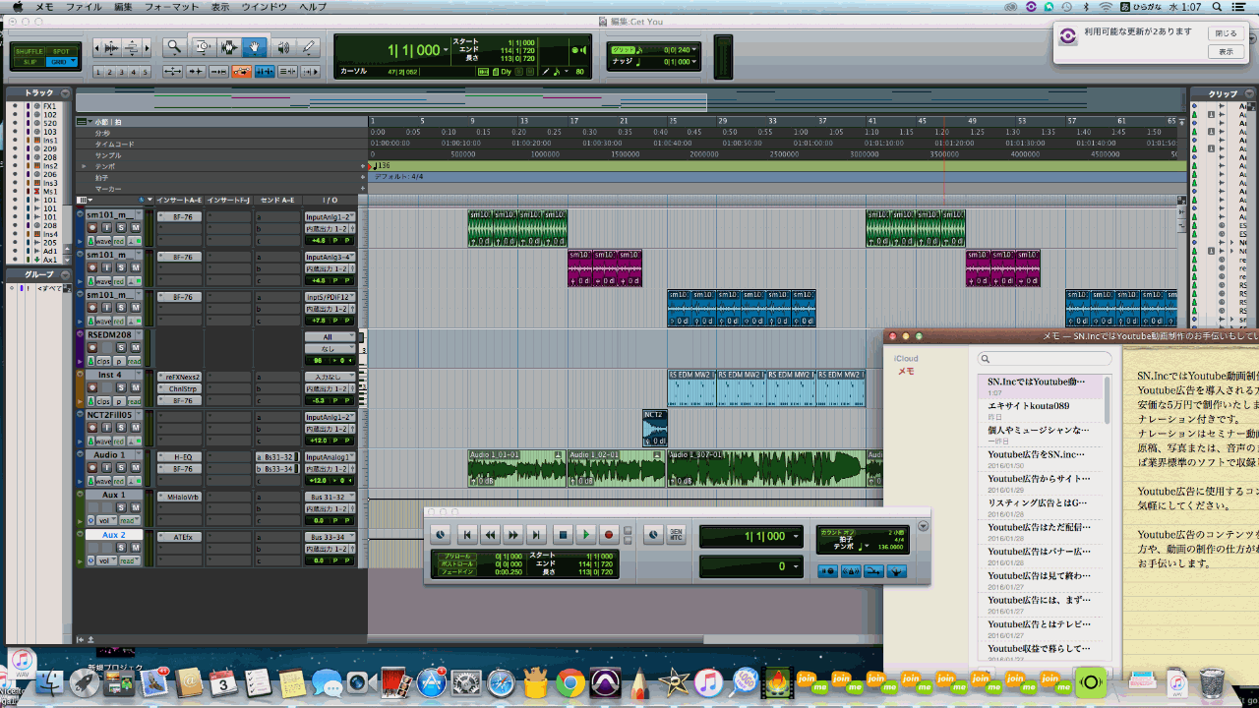
Task: Rewind using the transport rewind button
Action: click(491, 535)
